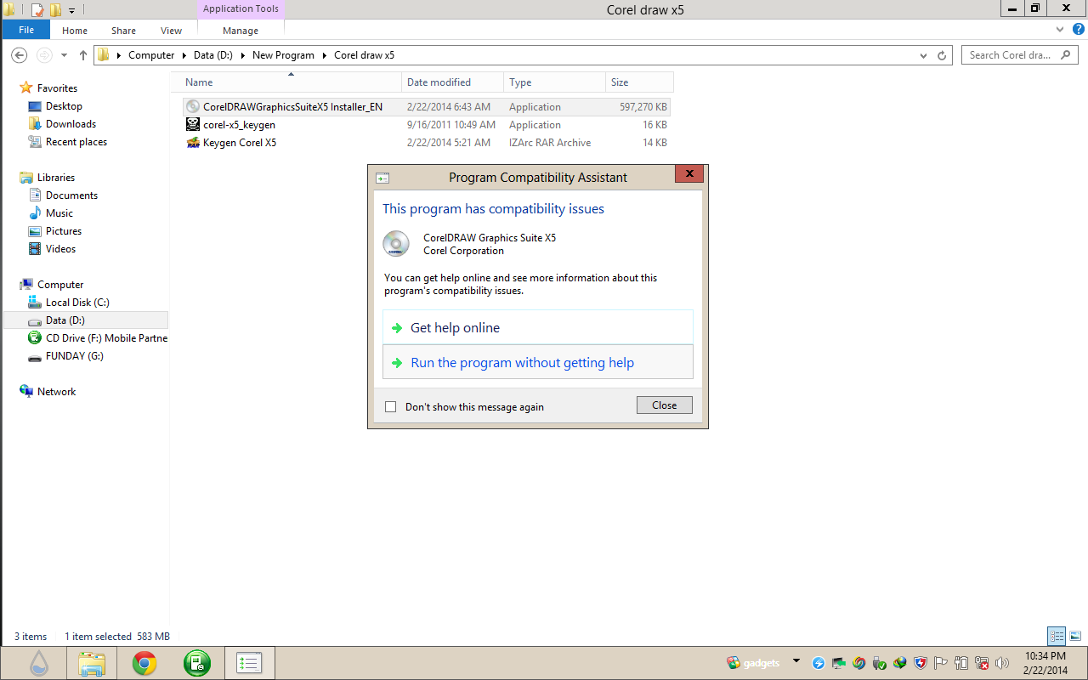Screen dimensions: 1088x680
Task: Select CorelDRAWGraphicsSuiteX5 Installer_EN file
Action: point(427,107)
